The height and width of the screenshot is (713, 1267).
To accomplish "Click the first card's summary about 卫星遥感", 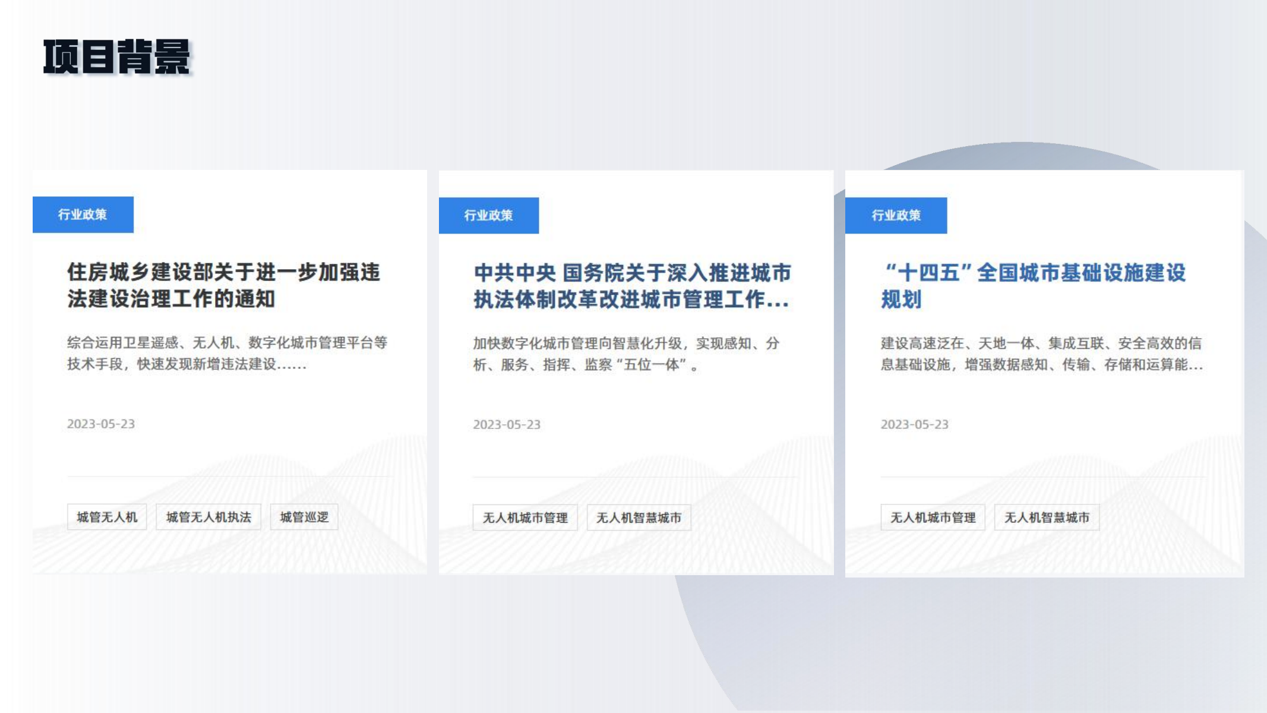I will point(227,353).
